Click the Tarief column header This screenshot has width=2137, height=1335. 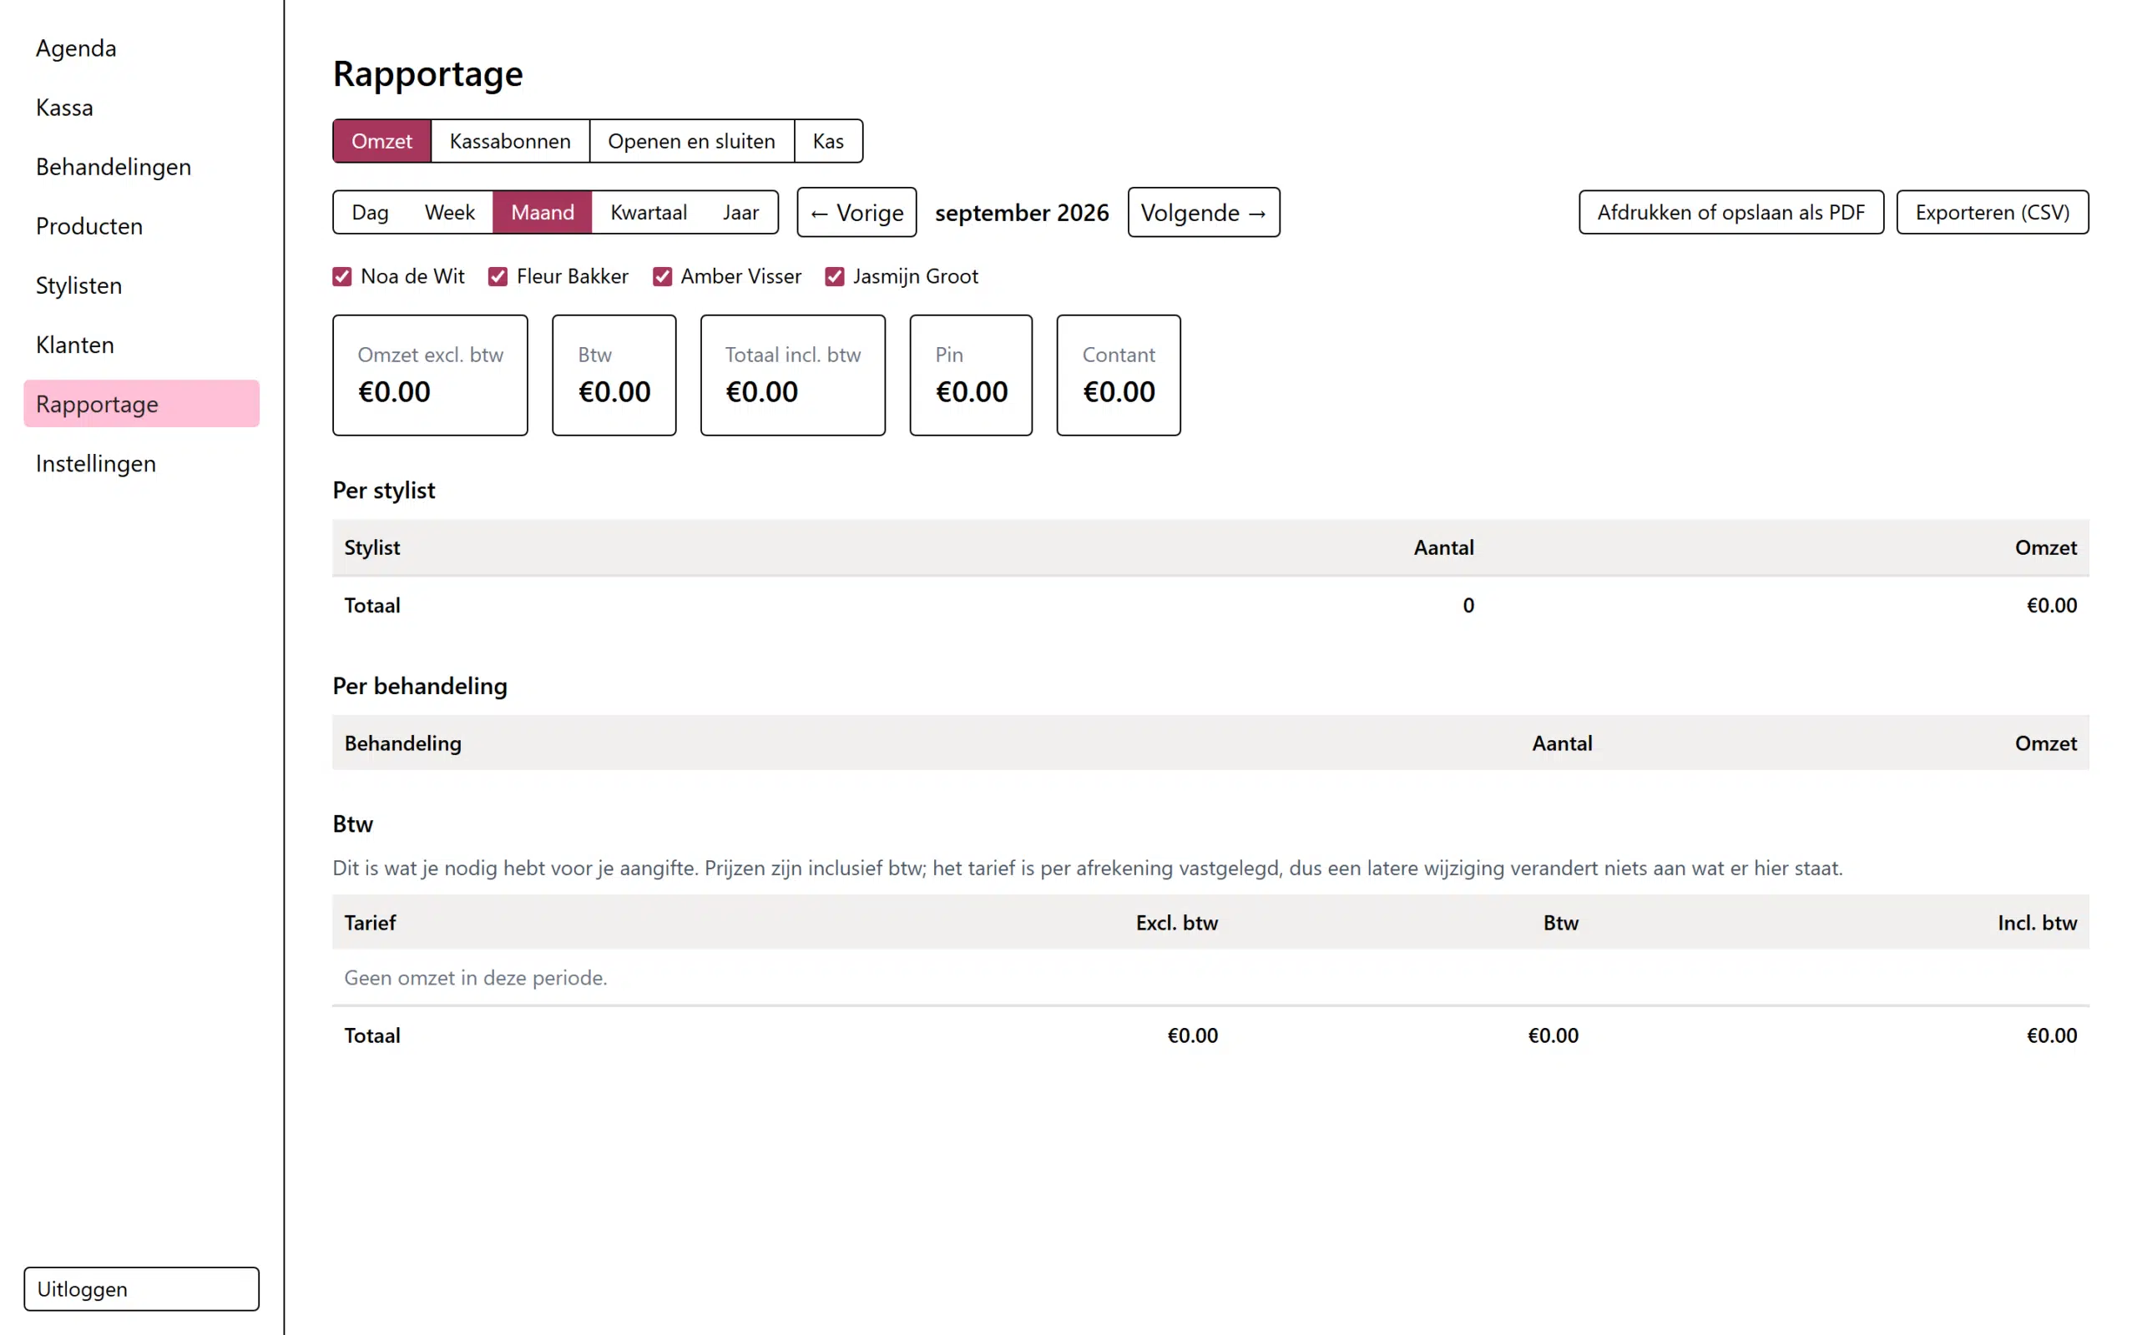click(x=370, y=923)
